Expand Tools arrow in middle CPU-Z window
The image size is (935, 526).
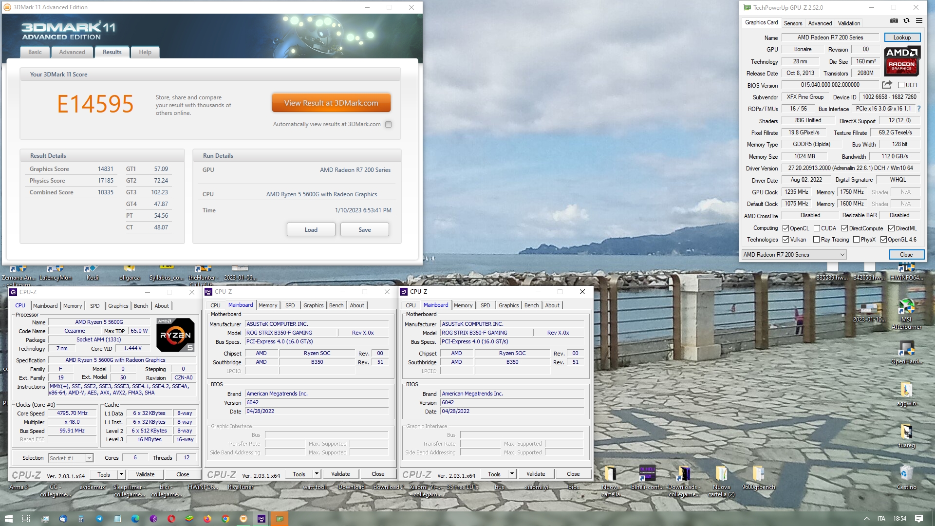tap(317, 474)
